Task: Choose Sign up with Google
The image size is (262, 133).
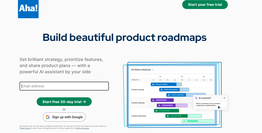Action: tap(64, 117)
